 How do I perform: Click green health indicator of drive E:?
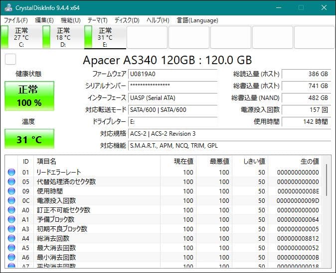(x=88, y=37)
